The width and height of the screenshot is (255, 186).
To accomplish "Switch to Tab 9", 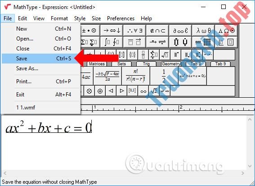I will tap(220, 64).
